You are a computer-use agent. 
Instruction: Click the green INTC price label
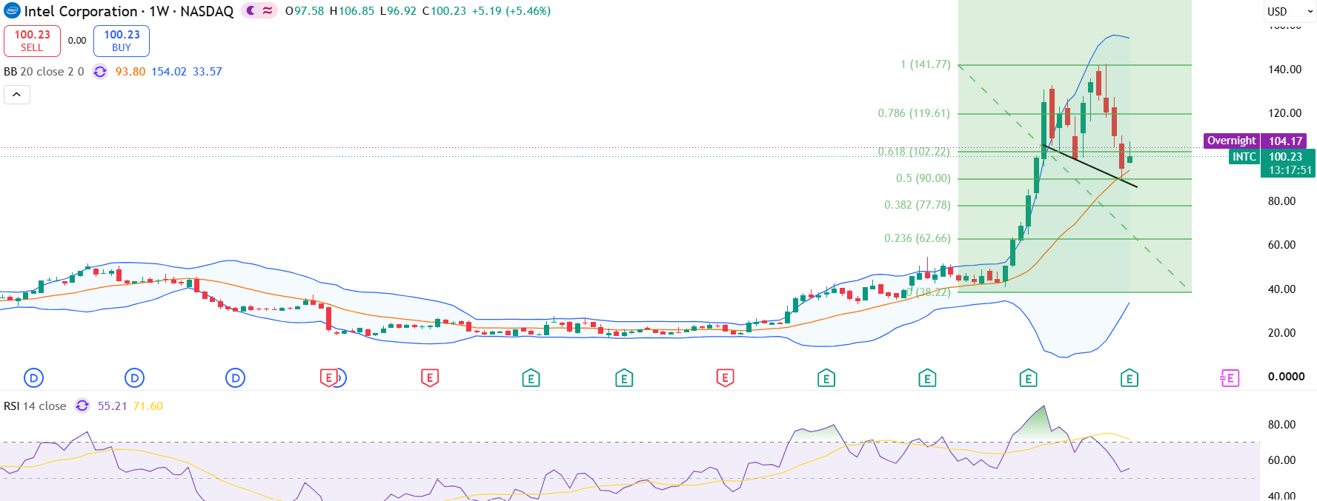click(1244, 157)
